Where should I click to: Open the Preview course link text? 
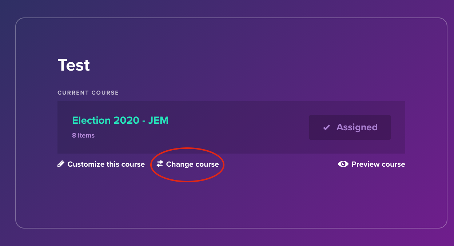pyautogui.click(x=378, y=164)
